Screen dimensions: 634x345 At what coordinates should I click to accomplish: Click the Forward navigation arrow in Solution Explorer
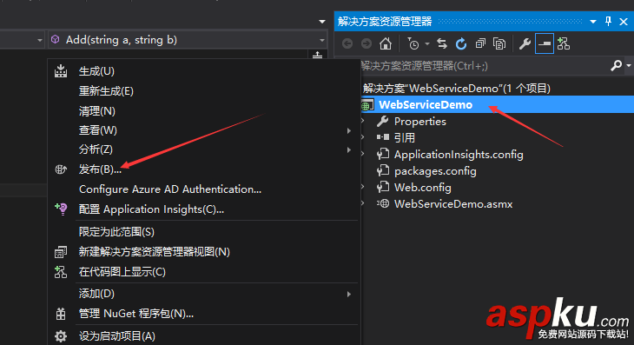coord(367,43)
